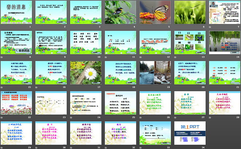Select slide 27 poem 春晓
This screenshot has height=149, width=241.
tap(190, 103)
